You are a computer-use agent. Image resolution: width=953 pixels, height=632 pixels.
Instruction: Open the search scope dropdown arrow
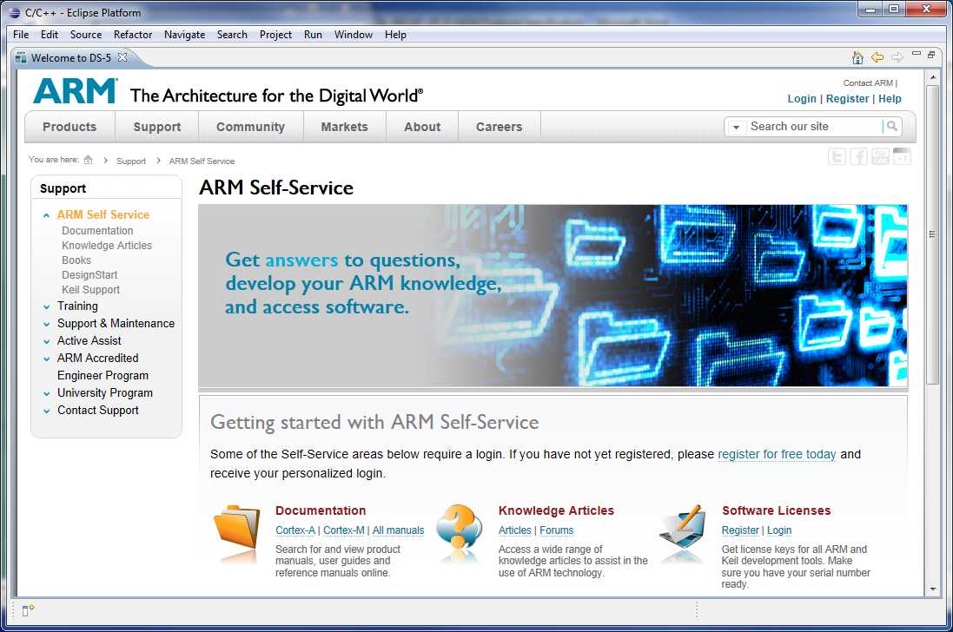(x=736, y=127)
